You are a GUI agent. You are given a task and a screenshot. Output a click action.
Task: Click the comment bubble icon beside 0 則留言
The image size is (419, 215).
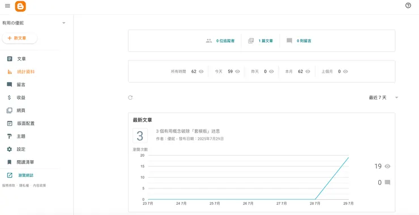(x=289, y=41)
